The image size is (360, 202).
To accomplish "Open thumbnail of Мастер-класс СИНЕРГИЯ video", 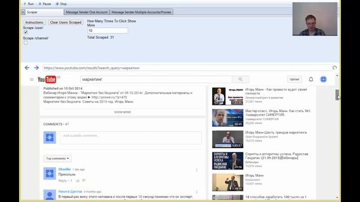I will [227, 118].
